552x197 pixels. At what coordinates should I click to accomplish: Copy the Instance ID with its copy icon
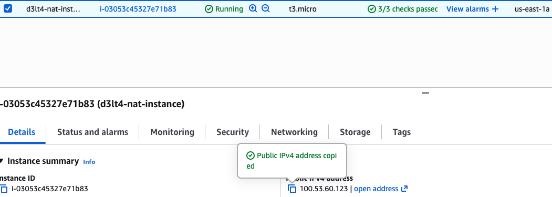point(4,189)
